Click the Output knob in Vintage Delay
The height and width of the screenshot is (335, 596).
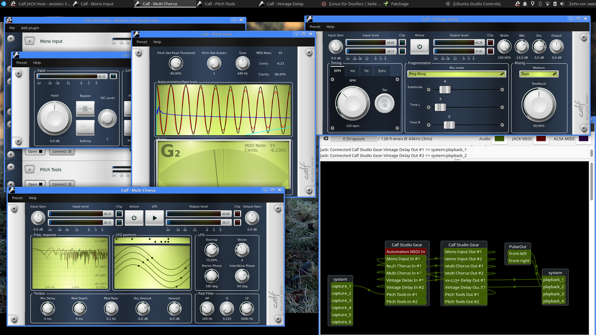click(556, 47)
